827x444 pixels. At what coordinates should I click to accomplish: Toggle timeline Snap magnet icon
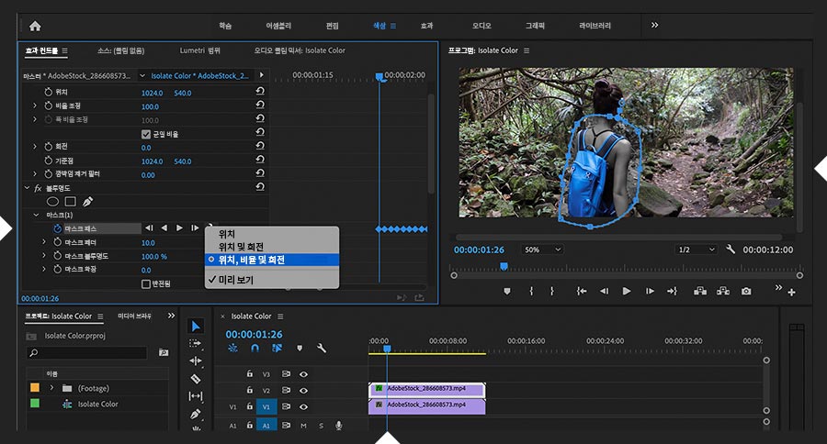click(x=255, y=349)
